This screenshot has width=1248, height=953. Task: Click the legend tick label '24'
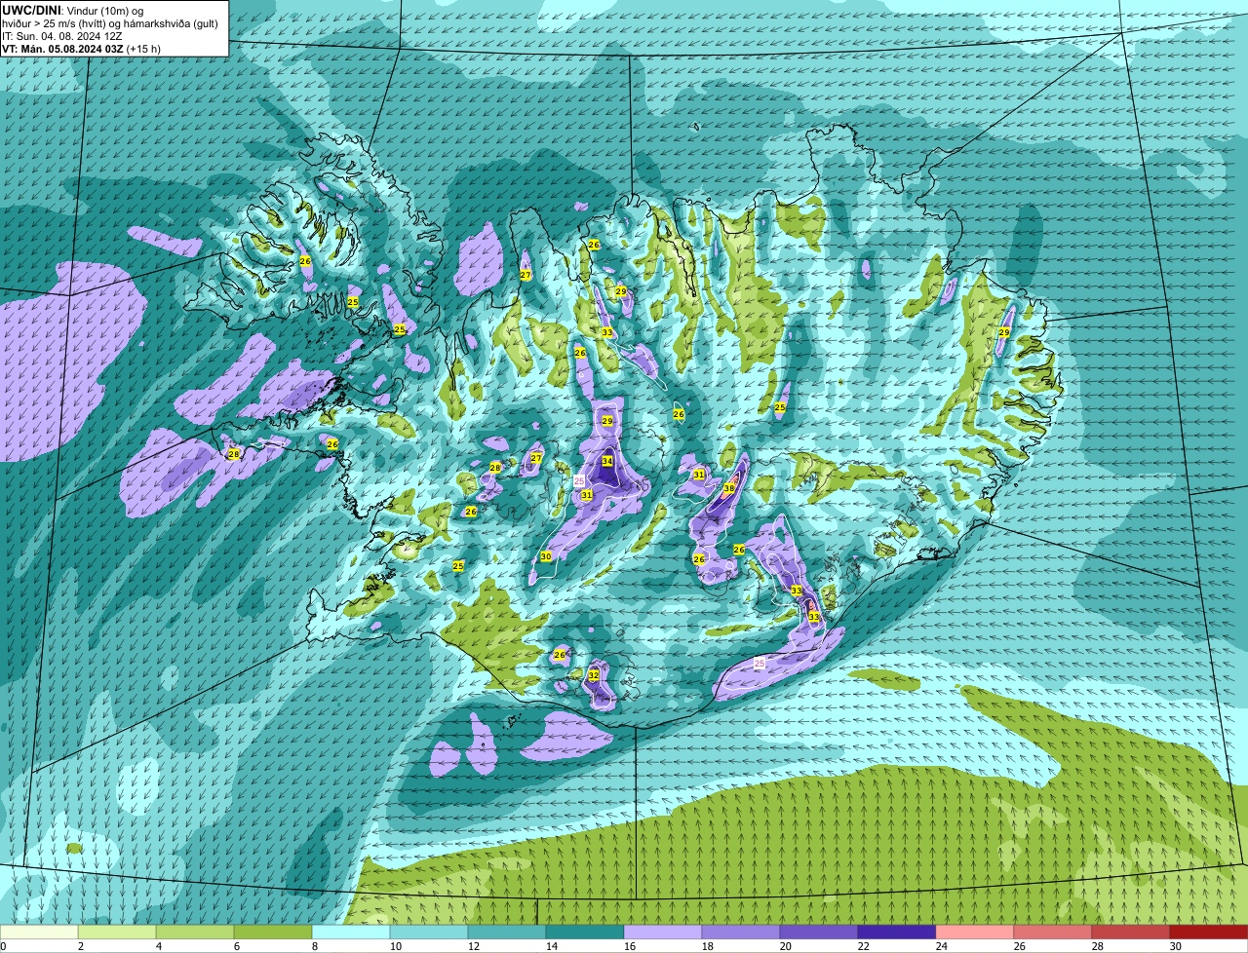point(942,946)
